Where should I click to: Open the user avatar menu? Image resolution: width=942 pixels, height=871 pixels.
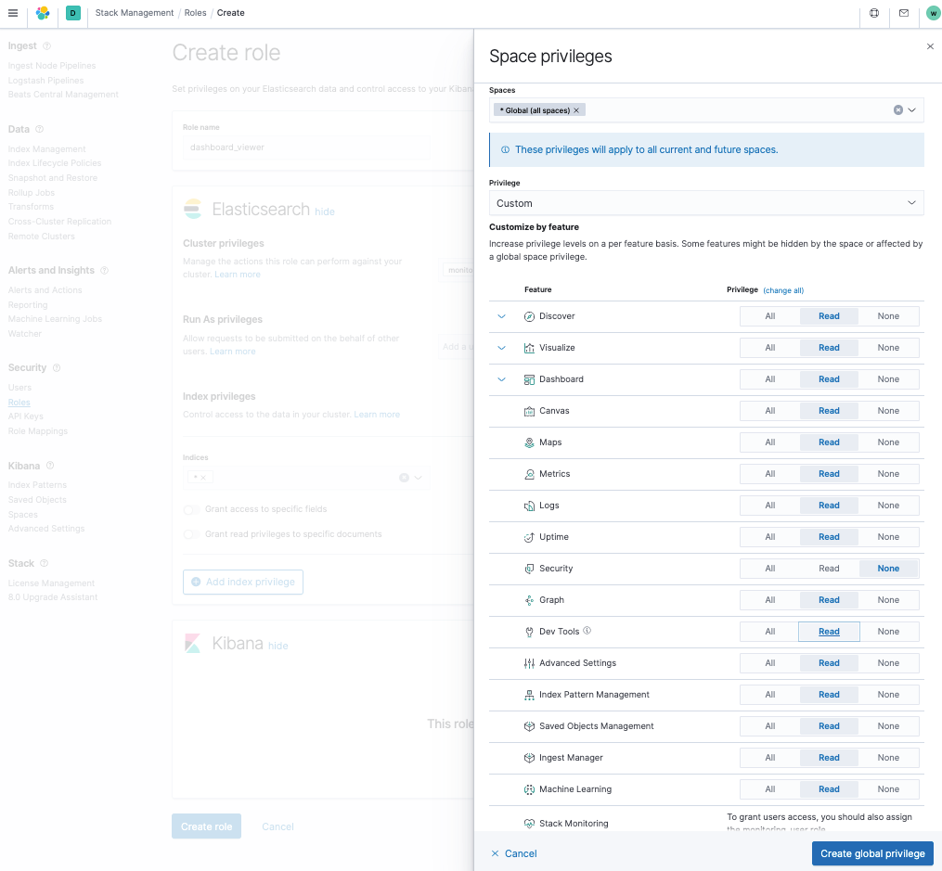[x=933, y=13]
